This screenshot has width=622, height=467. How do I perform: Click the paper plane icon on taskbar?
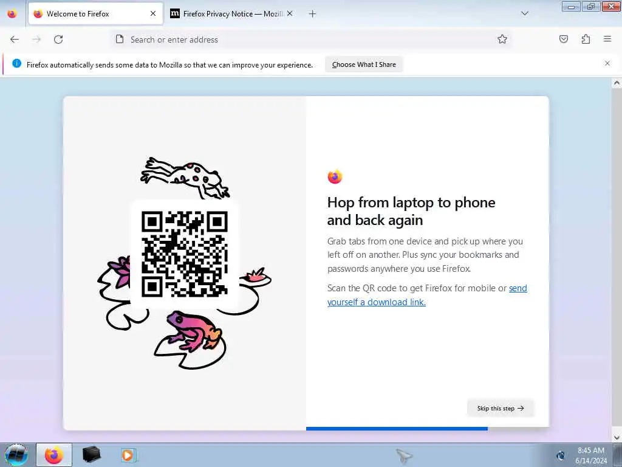coord(404,456)
